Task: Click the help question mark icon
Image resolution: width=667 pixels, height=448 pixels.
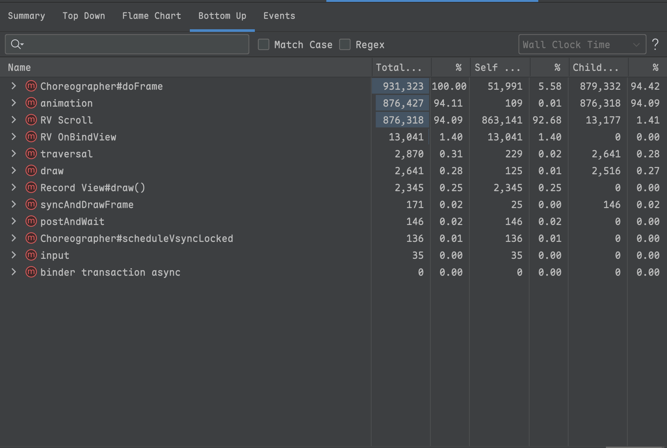Action: click(x=655, y=44)
